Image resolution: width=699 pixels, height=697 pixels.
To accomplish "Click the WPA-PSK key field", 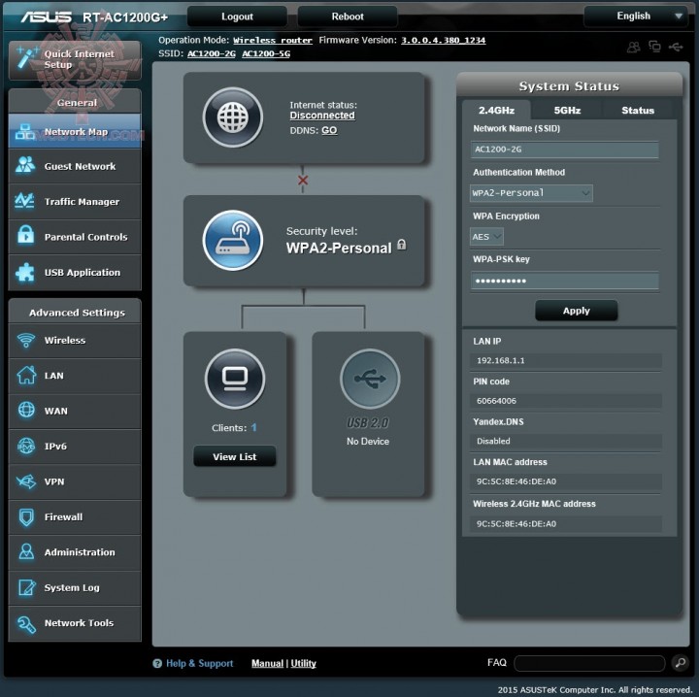I will (564, 281).
